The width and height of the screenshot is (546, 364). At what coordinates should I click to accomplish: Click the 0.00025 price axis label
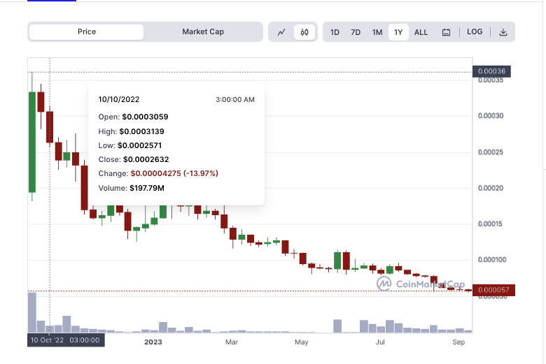(490, 152)
